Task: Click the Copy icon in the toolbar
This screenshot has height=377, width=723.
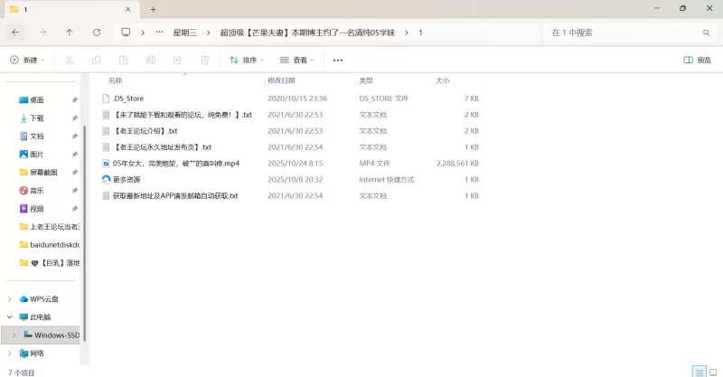Action: click(97, 60)
